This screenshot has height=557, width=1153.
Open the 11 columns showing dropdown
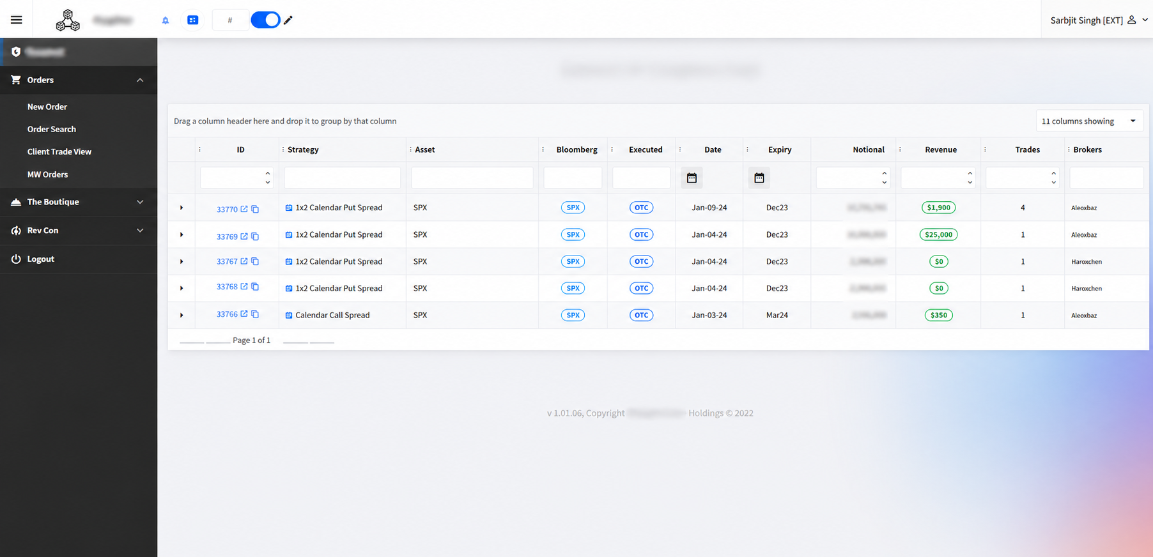click(1089, 121)
